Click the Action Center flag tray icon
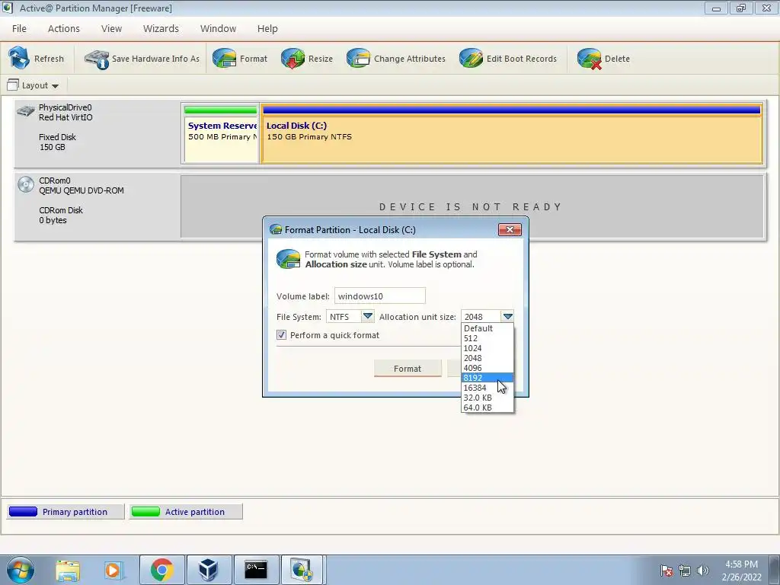This screenshot has width=780, height=585. pyautogui.click(x=667, y=571)
